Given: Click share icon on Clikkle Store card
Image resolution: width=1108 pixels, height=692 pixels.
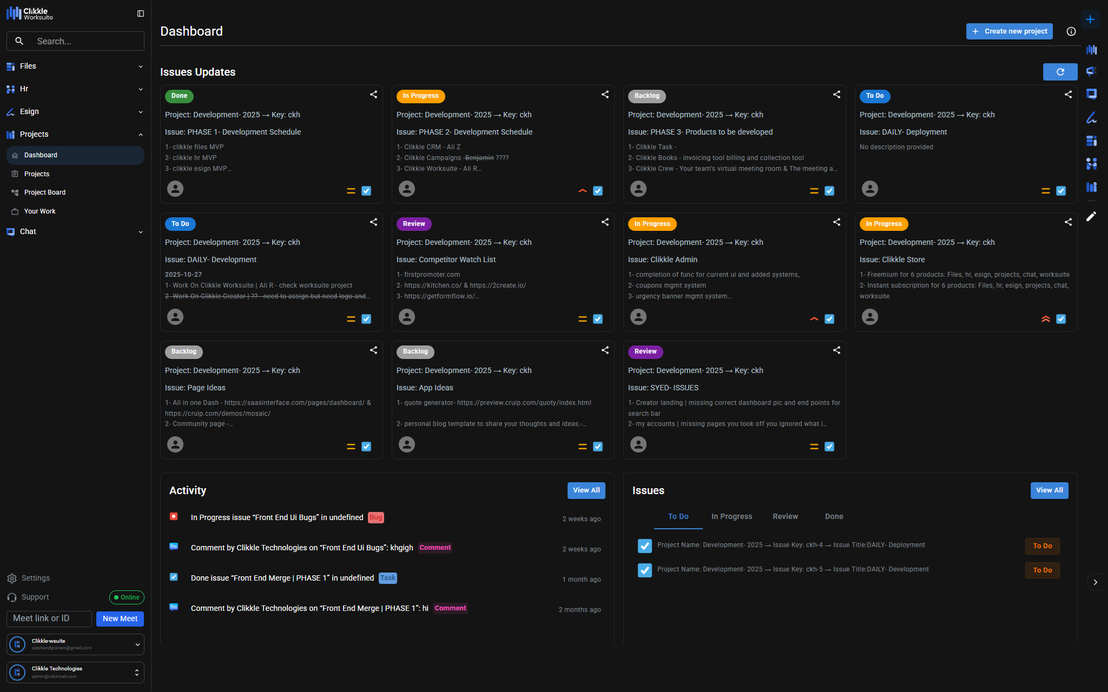Looking at the screenshot, I should coord(1068,222).
